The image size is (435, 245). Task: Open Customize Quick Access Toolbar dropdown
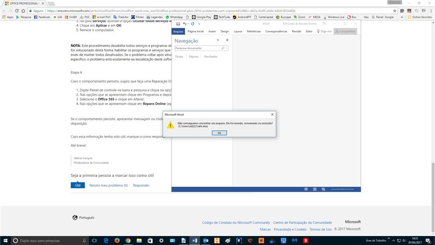pos(199,24)
